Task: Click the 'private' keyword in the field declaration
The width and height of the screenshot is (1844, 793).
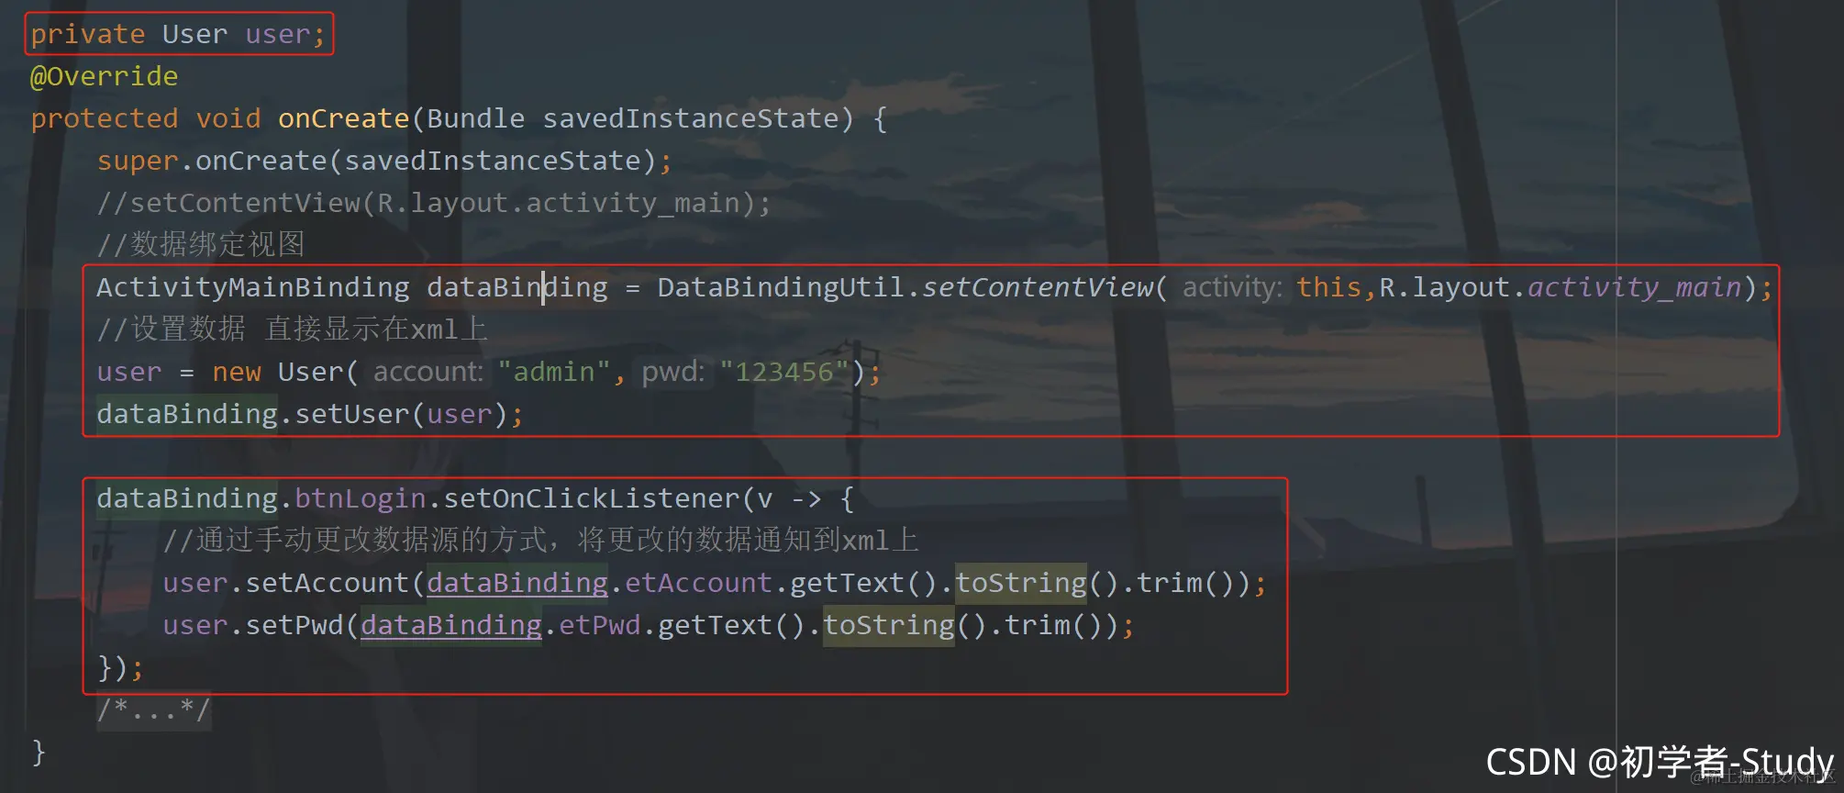Action: point(88,34)
